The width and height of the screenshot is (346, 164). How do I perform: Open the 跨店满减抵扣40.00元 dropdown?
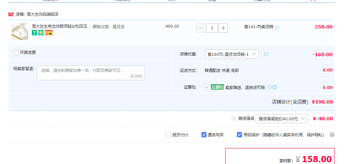[x=282, y=118]
